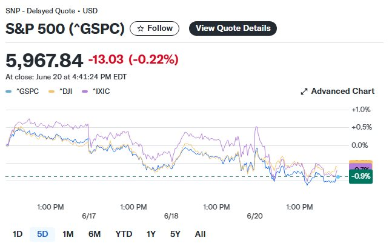
Task: Toggle the ^GSPC series label
Action: [x=28, y=91]
